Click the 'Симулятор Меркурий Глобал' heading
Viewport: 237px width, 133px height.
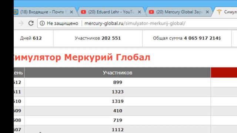tap(82, 57)
